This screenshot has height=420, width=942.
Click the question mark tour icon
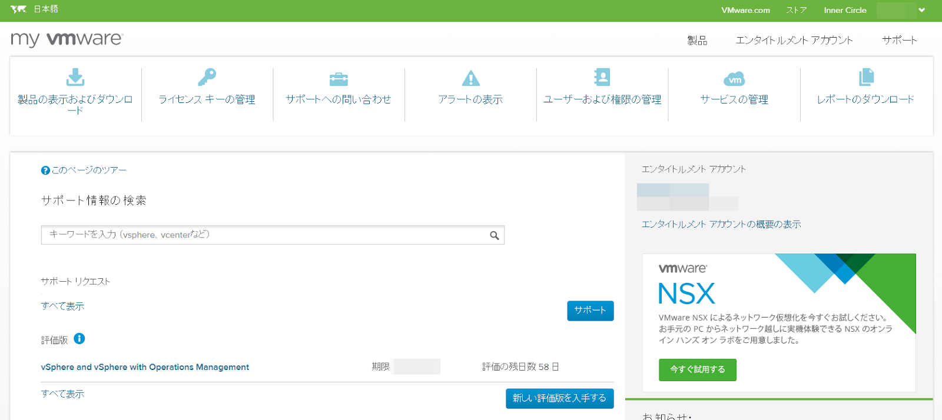[45, 171]
